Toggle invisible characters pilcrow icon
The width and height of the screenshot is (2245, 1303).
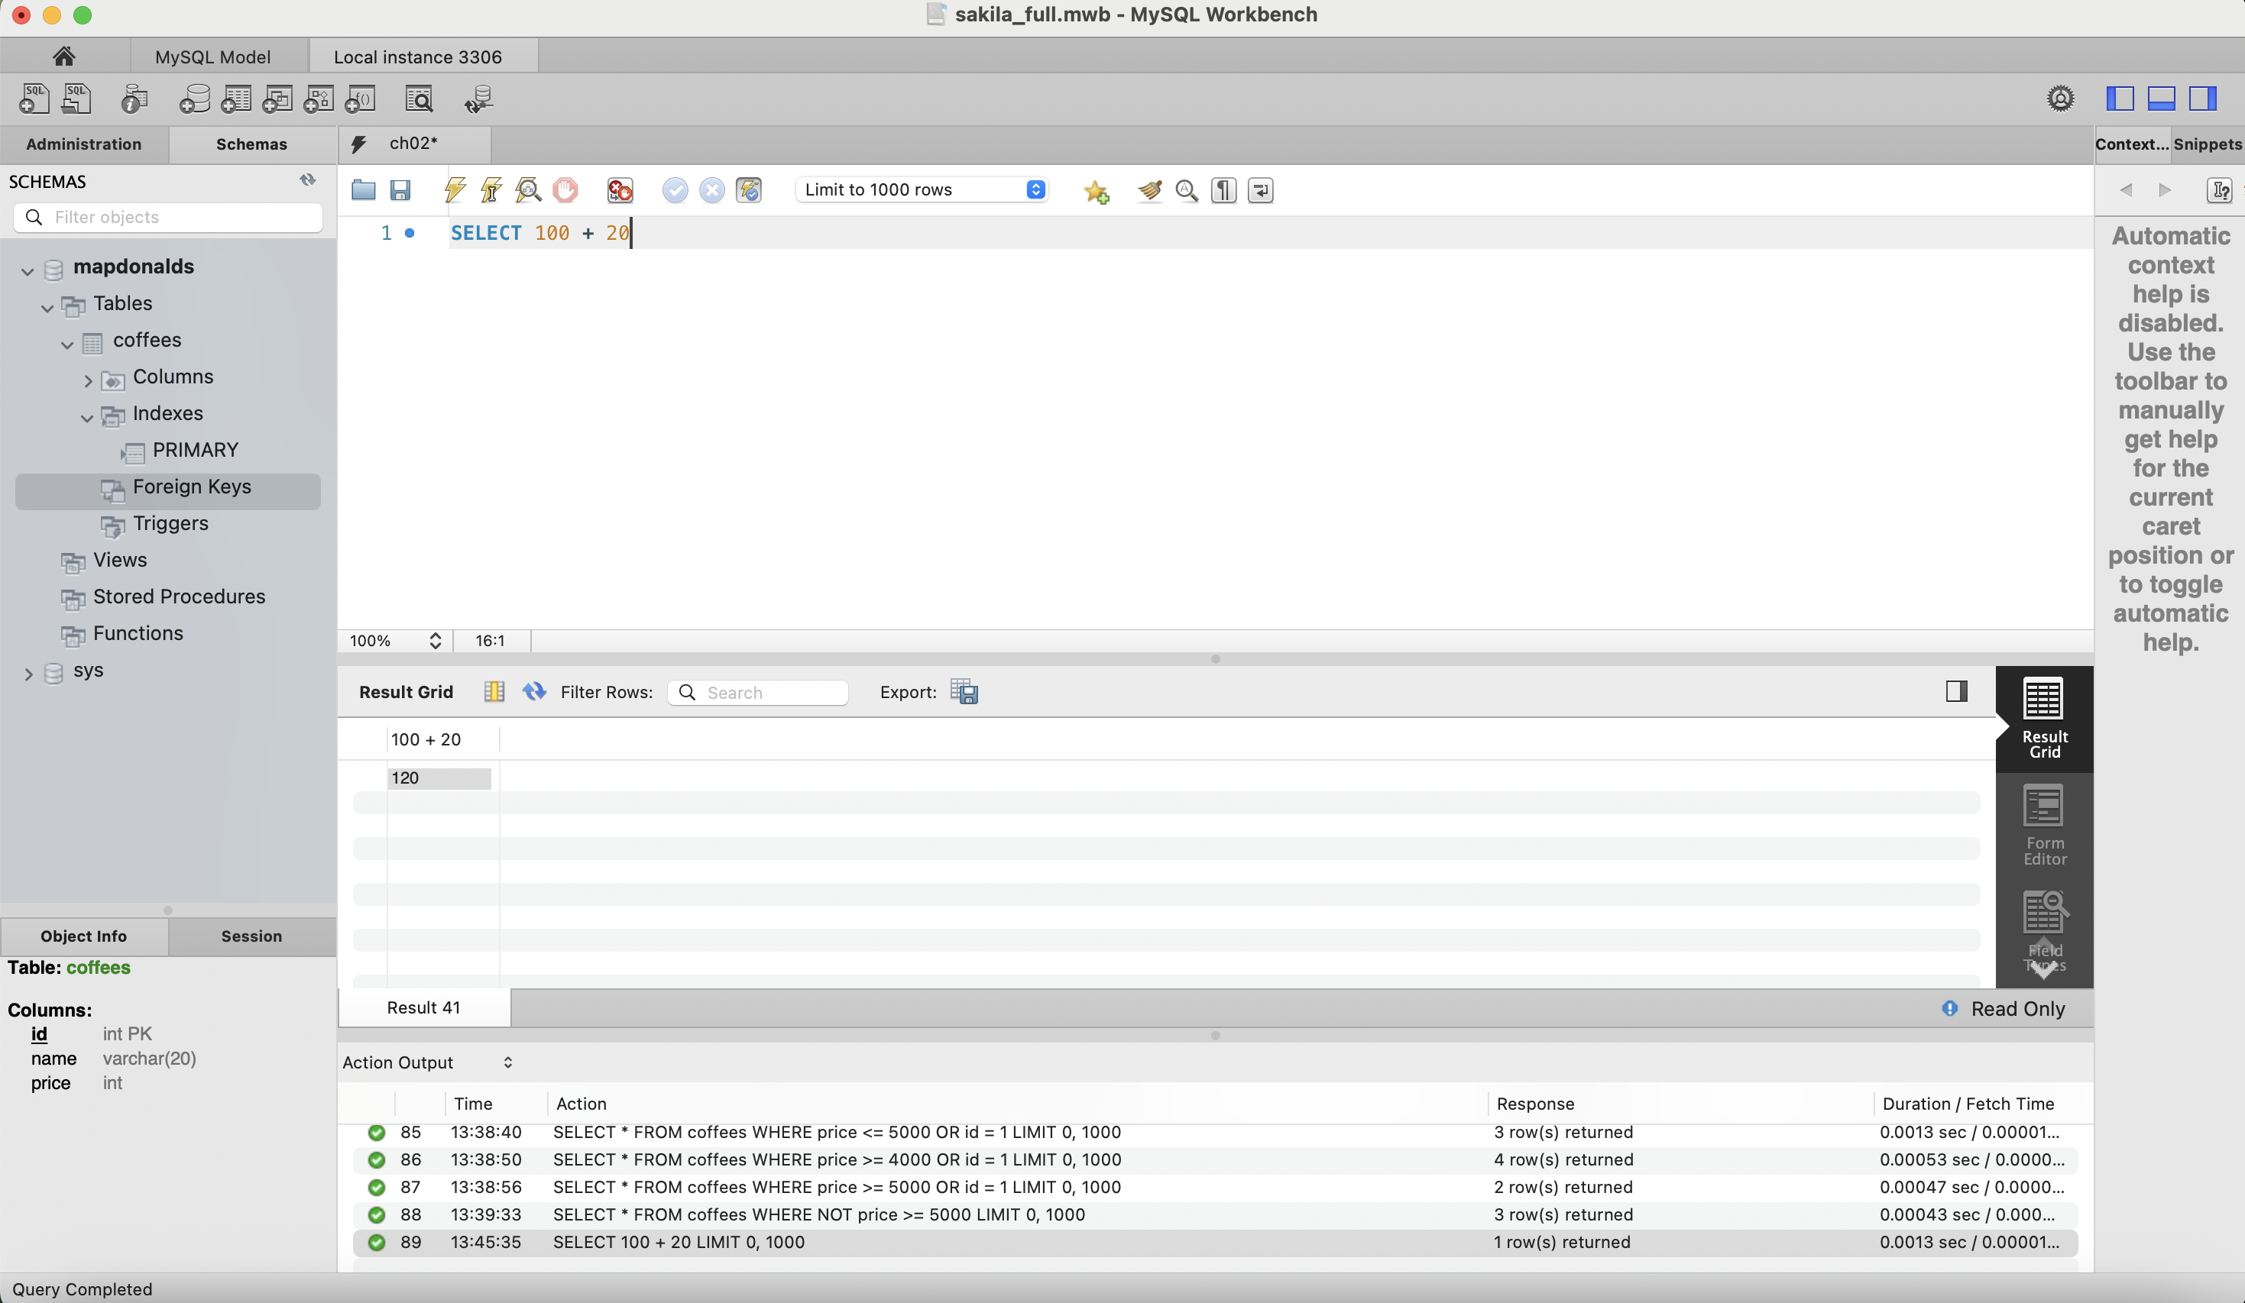[x=1224, y=189]
